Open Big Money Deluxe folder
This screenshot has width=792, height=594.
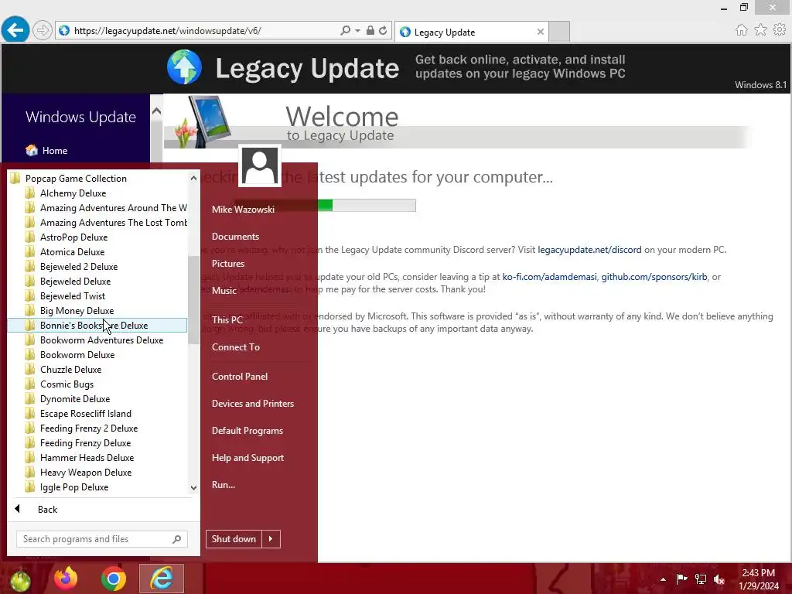pos(97,311)
